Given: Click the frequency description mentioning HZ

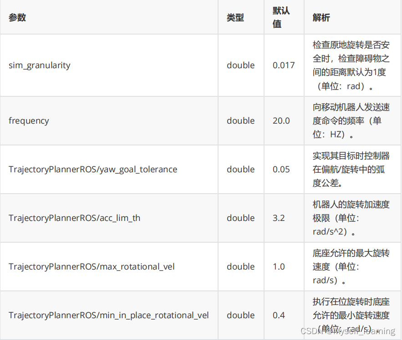Looking at the screenshot, I should (351, 120).
